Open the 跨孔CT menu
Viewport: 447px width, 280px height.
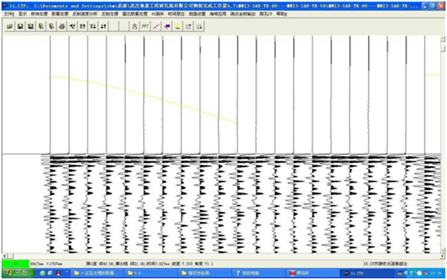click(x=267, y=13)
